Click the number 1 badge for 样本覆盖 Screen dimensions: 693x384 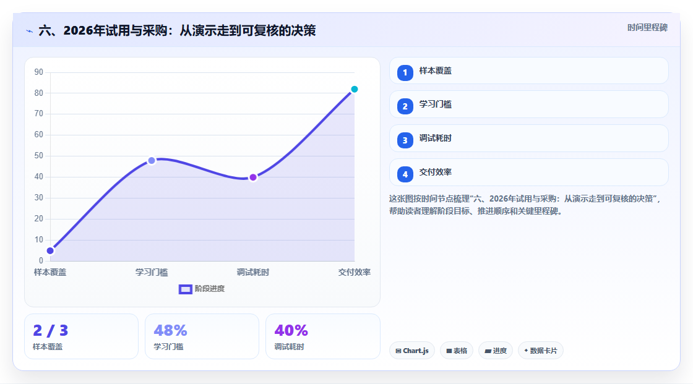click(x=405, y=72)
